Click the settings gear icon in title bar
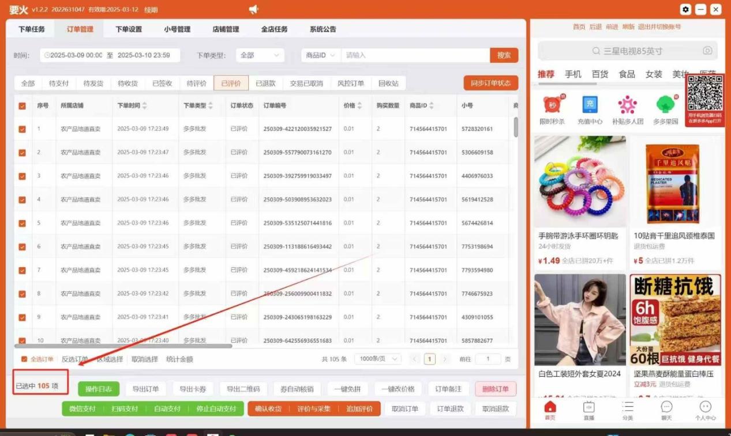 click(x=685, y=9)
